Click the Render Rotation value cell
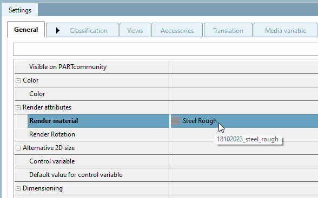318x198 pixels. point(243,134)
